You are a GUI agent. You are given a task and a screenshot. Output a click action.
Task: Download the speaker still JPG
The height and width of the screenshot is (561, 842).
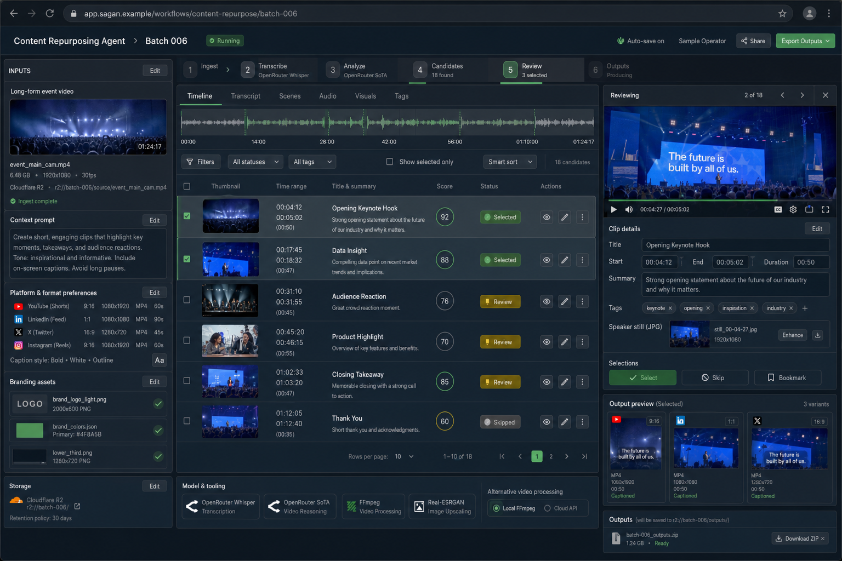click(818, 335)
